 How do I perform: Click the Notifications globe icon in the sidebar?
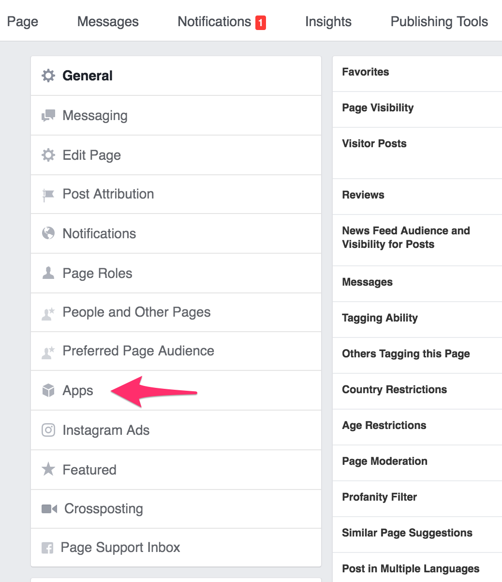(48, 233)
